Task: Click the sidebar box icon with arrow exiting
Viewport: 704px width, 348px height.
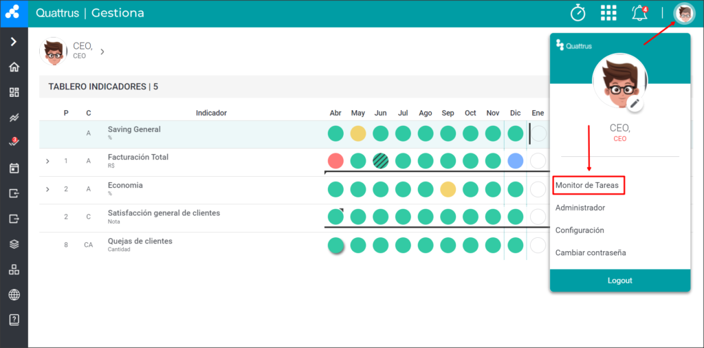Action: click(14, 219)
